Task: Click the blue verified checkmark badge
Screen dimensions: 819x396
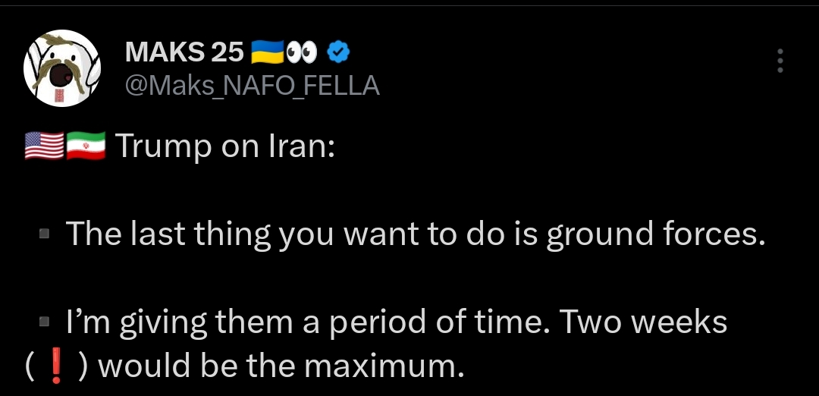Action: click(x=338, y=52)
